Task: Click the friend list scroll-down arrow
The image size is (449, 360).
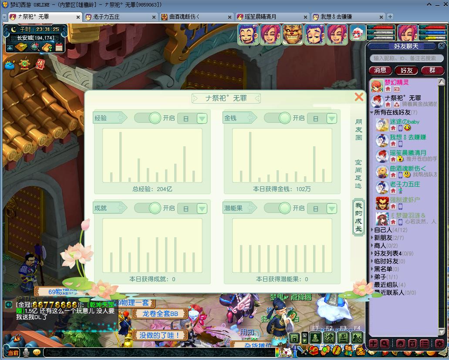Action: pyautogui.click(x=441, y=332)
